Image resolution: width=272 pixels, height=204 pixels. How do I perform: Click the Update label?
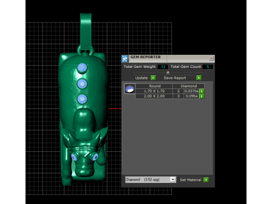pos(141,78)
